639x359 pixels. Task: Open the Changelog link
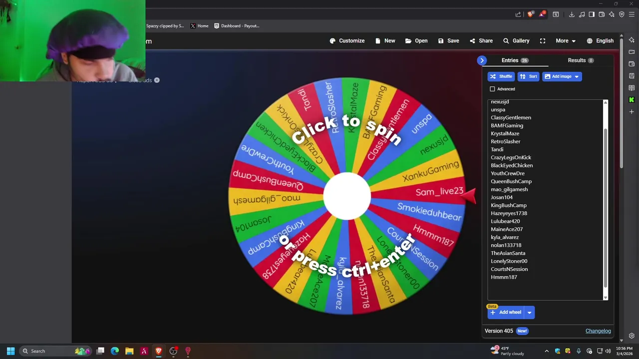[x=598, y=331]
